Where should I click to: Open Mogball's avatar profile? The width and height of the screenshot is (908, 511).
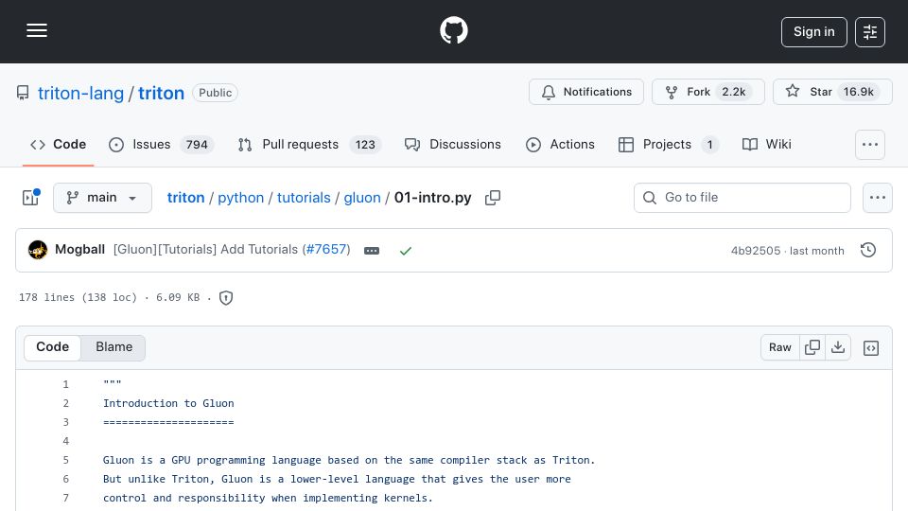pyautogui.click(x=38, y=250)
